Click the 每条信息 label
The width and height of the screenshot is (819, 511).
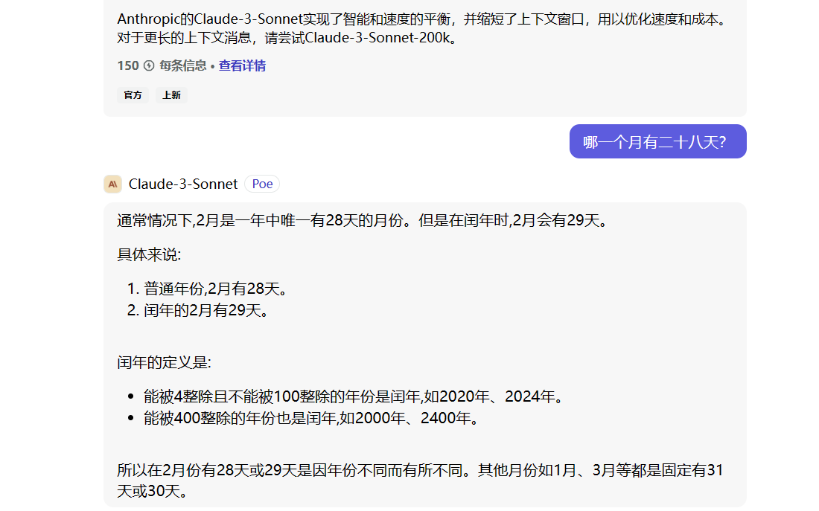pos(183,65)
